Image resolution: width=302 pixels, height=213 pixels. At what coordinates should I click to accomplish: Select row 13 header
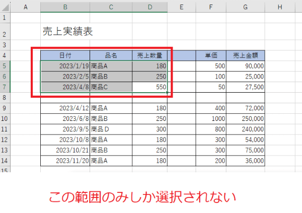pos(5,150)
